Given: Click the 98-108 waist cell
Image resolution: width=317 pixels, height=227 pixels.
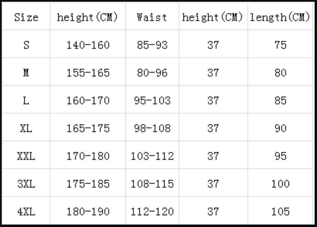Looking at the screenshot, I should tap(152, 128).
